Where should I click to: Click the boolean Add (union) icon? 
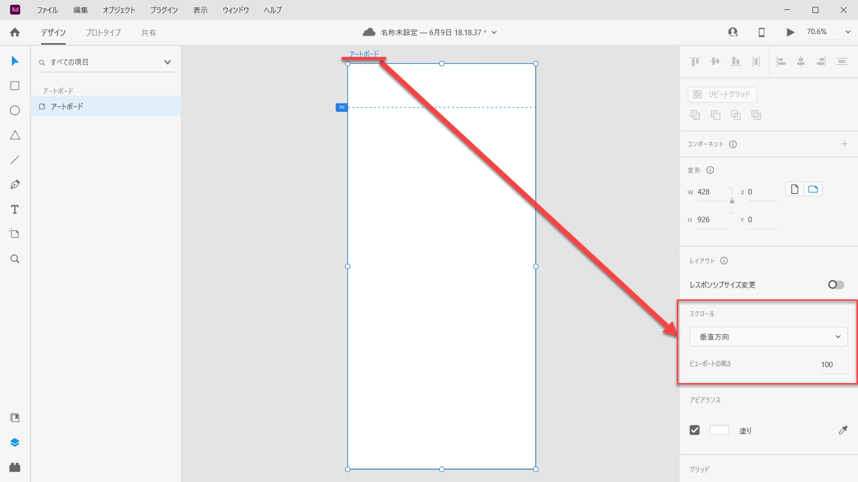coord(695,115)
